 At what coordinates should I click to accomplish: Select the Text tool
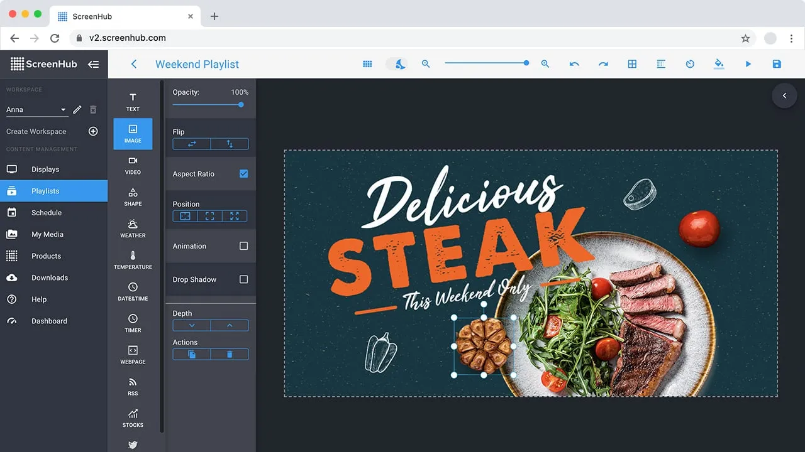click(x=133, y=101)
